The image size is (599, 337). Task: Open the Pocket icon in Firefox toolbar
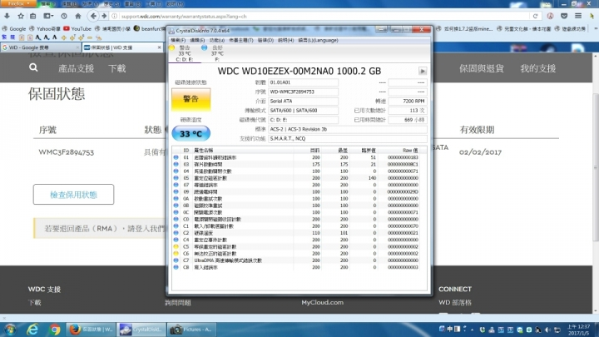pyautogui.click(x=564, y=16)
